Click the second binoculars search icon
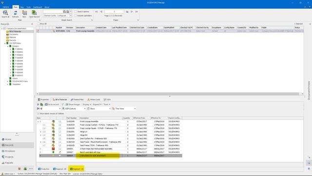The height and width of the screenshot is (176, 312). coord(68,12)
